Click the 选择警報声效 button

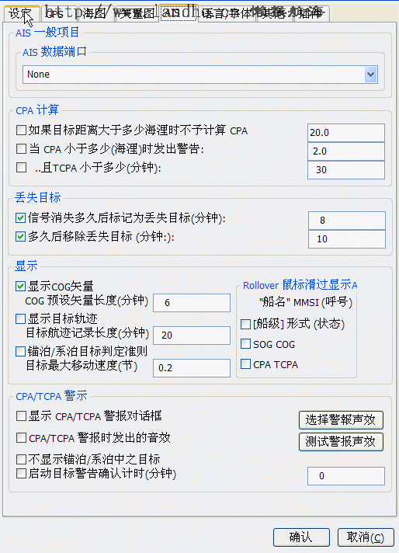pyautogui.click(x=341, y=419)
